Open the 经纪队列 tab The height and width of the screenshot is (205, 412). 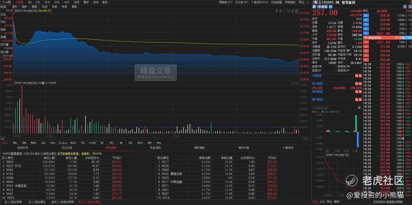click(x=23, y=148)
